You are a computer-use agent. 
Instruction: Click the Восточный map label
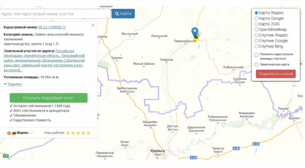point(130,34)
